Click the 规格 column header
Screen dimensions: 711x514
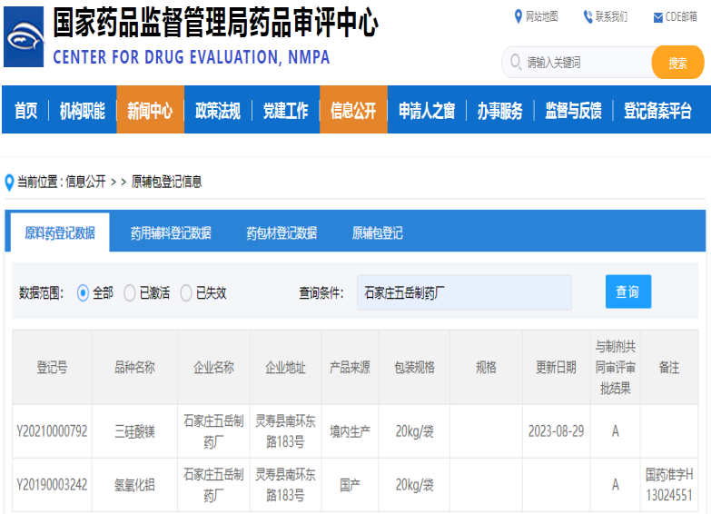pyautogui.click(x=486, y=367)
